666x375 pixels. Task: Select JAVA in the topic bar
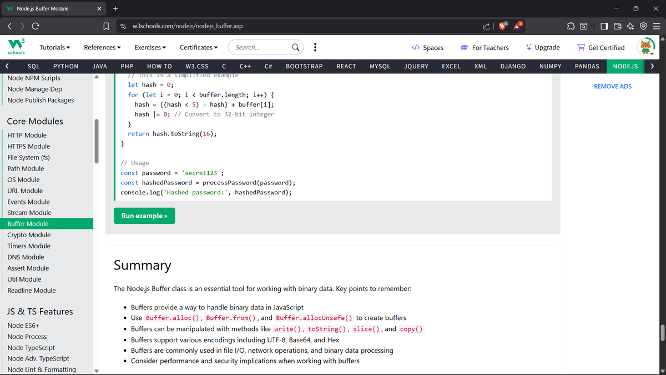point(99,66)
